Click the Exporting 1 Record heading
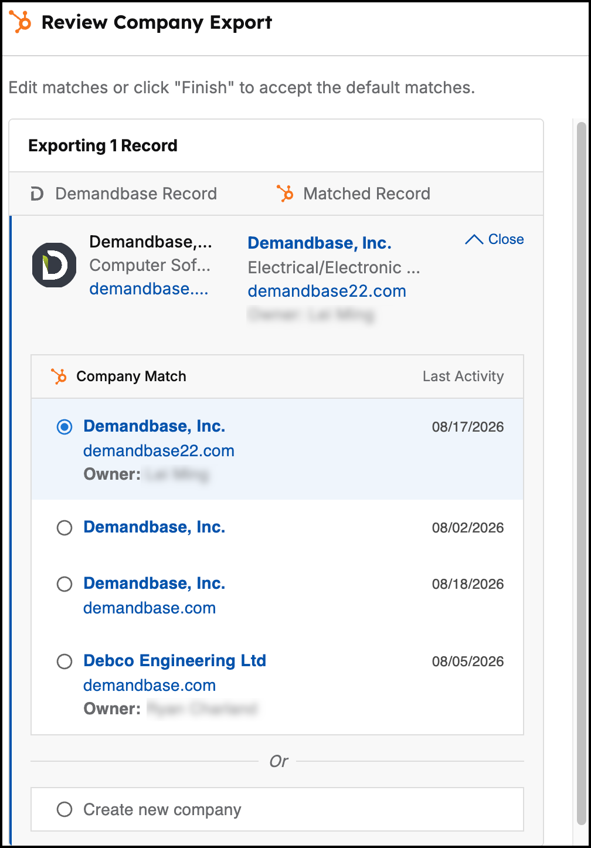 (103, 145)
